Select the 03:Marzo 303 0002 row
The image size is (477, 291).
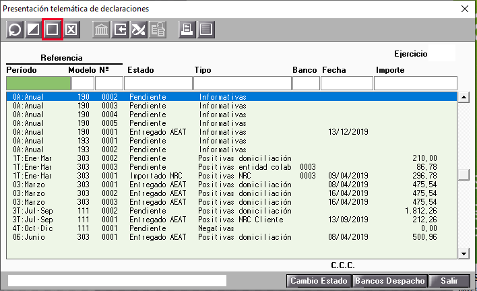[232, 193]
